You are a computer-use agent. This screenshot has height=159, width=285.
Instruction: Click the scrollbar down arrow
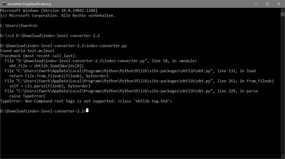(283, 156)
